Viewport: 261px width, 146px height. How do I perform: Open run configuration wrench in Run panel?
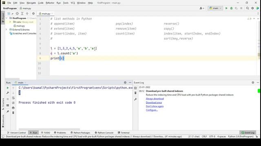[x=8, y=93]
